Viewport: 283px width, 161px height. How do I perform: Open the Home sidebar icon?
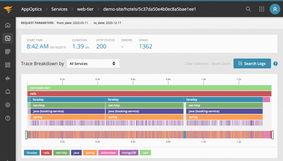pyautogui.click(x=7, y=25)
